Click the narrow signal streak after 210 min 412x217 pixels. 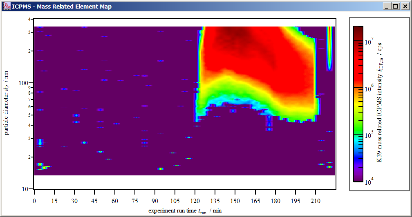coord(329,49)
